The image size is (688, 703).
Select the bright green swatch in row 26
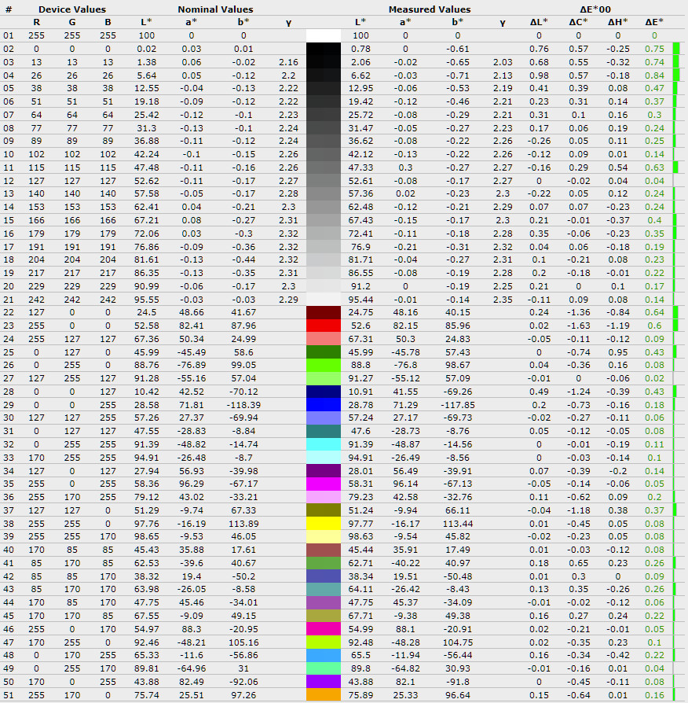(324, 365)
